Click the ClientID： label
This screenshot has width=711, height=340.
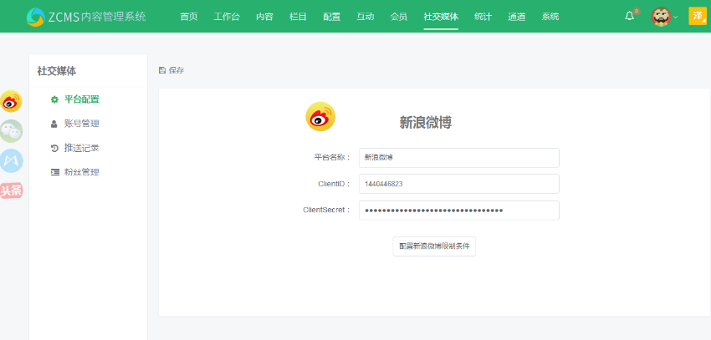point(335,184)
